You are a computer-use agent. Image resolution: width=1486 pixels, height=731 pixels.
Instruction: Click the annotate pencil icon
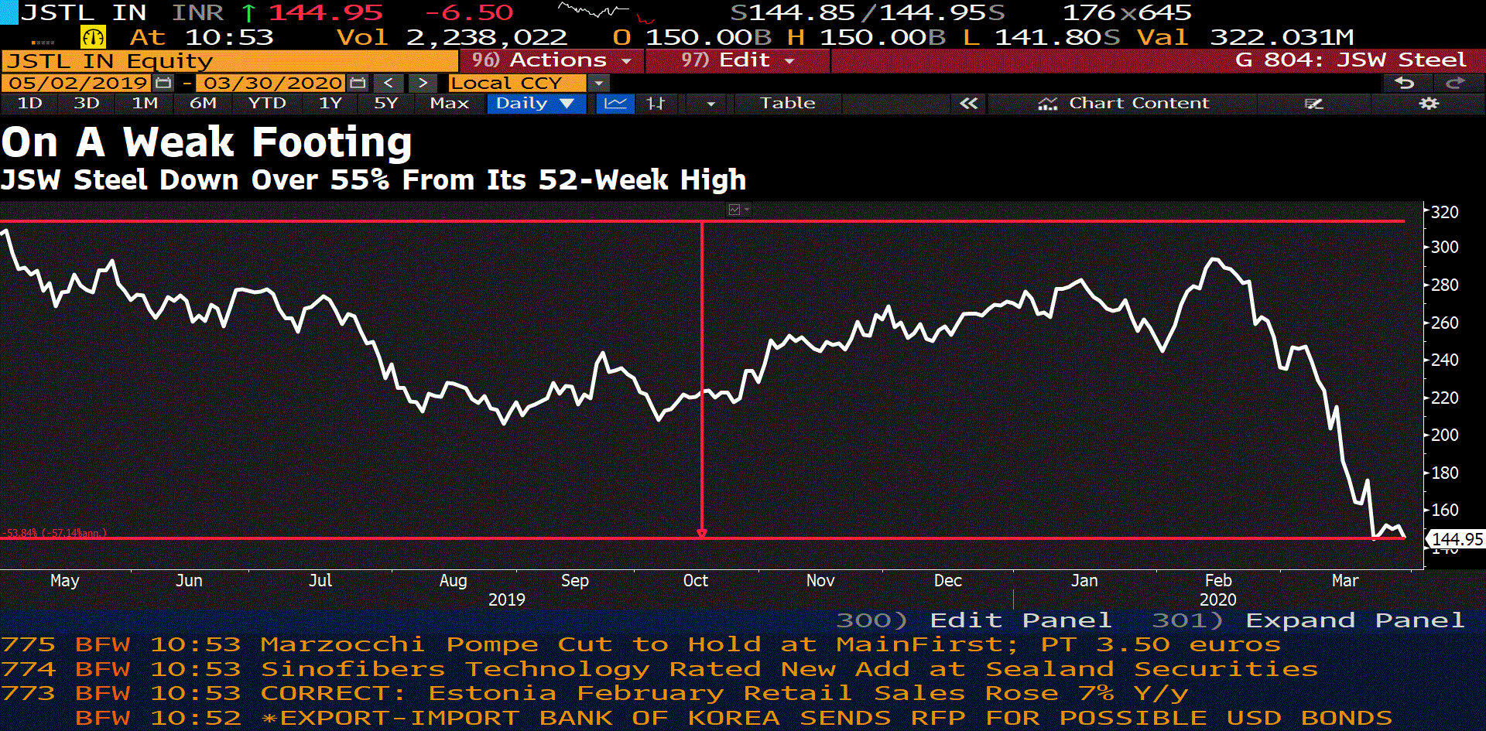click(x=1314, y=103)
